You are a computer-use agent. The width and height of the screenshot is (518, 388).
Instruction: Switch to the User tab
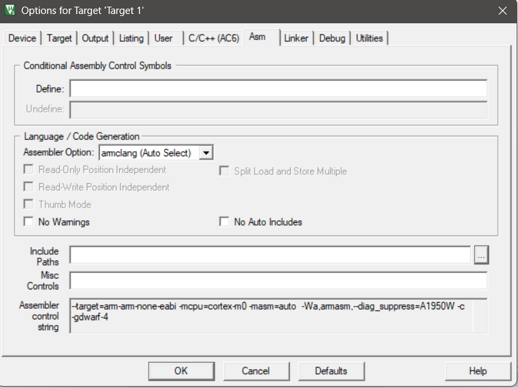coord(164,39)
